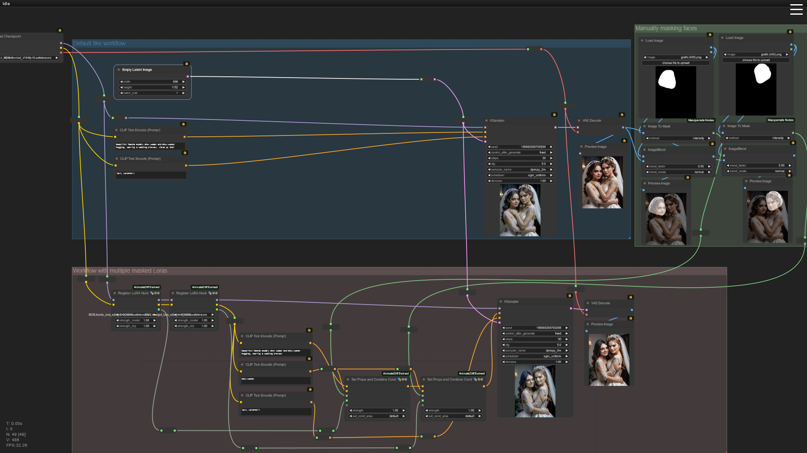807x453 pixels.
Task: Collapse the Empty Latent Image node via title dot
Action: [119, 70]
